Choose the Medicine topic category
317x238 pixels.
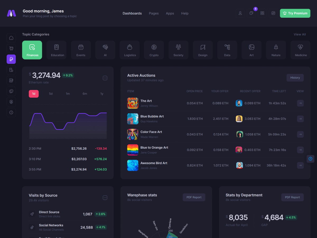click(x=301, y=50)
